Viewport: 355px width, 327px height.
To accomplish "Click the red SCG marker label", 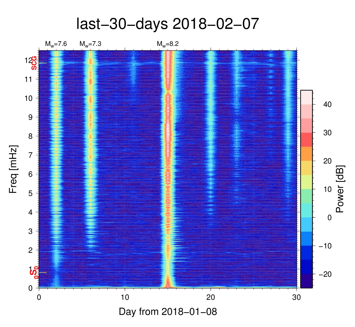I will click(x=34, y=63).
